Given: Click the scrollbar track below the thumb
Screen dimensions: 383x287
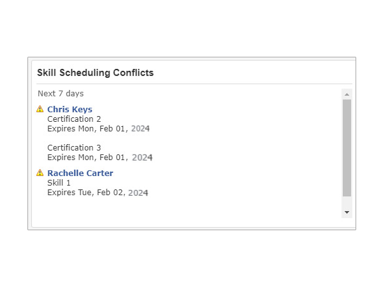Looking at the screenshot, I should tap(347, 202).
